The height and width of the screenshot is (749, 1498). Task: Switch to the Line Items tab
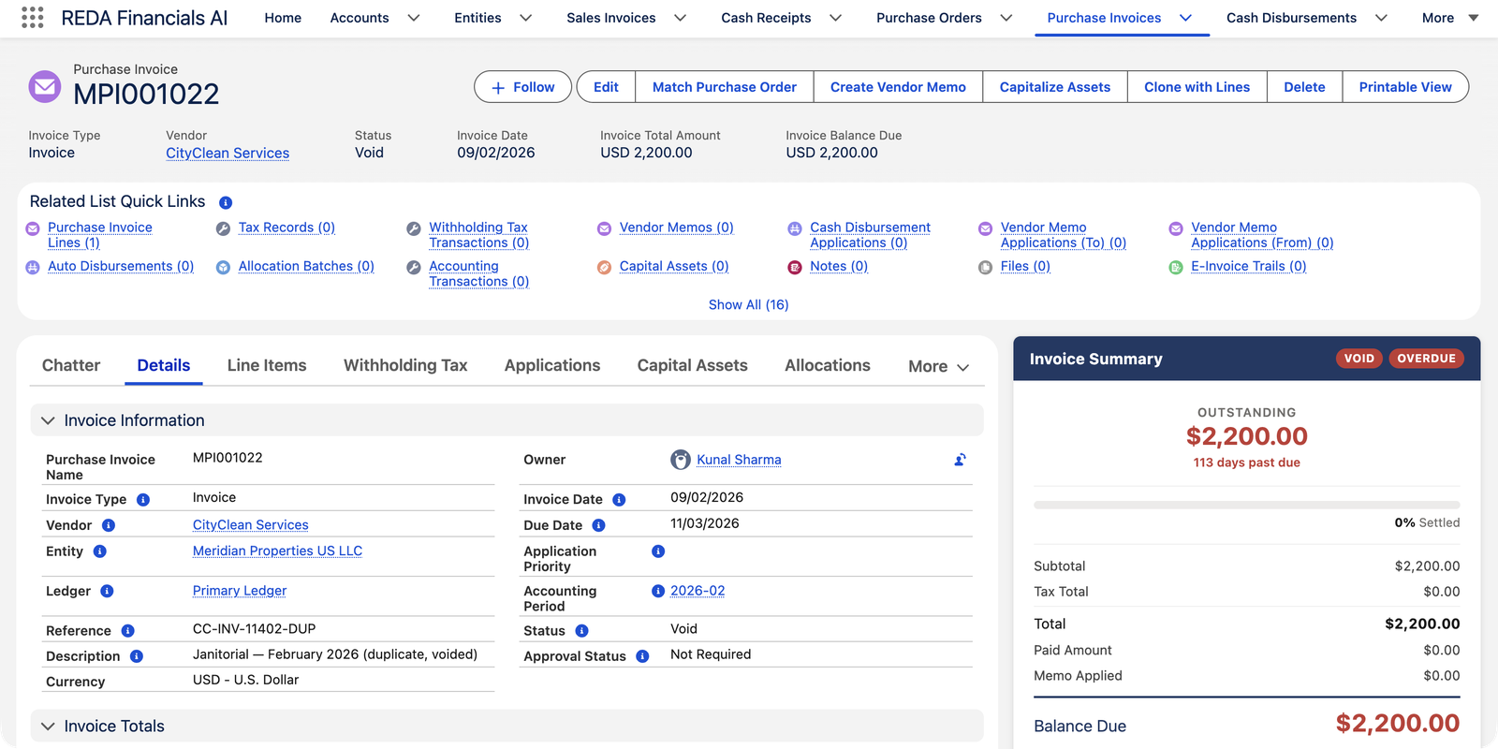click(267, 365)
